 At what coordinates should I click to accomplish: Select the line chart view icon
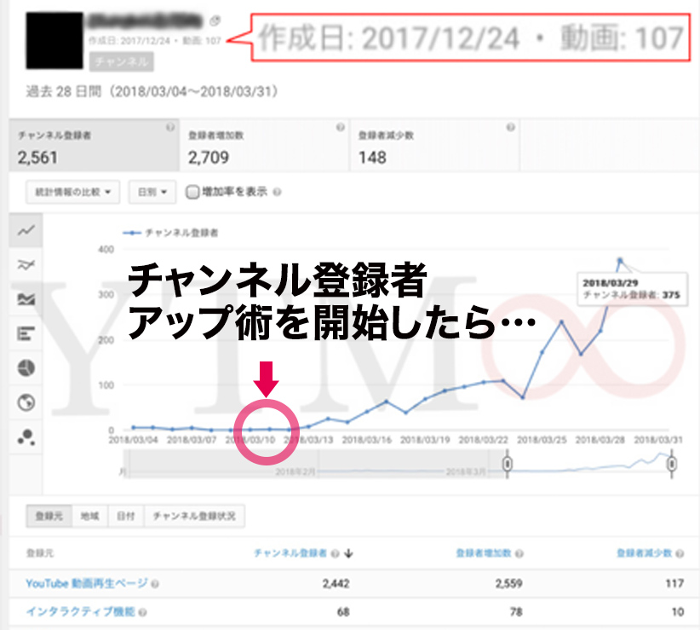point(26,230)
